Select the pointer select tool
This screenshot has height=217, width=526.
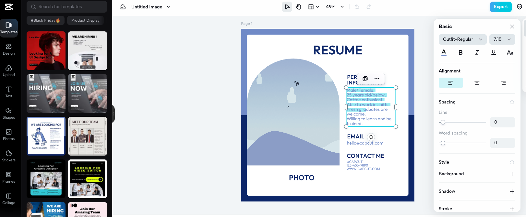pyautogui.click(x=287, y=7)
